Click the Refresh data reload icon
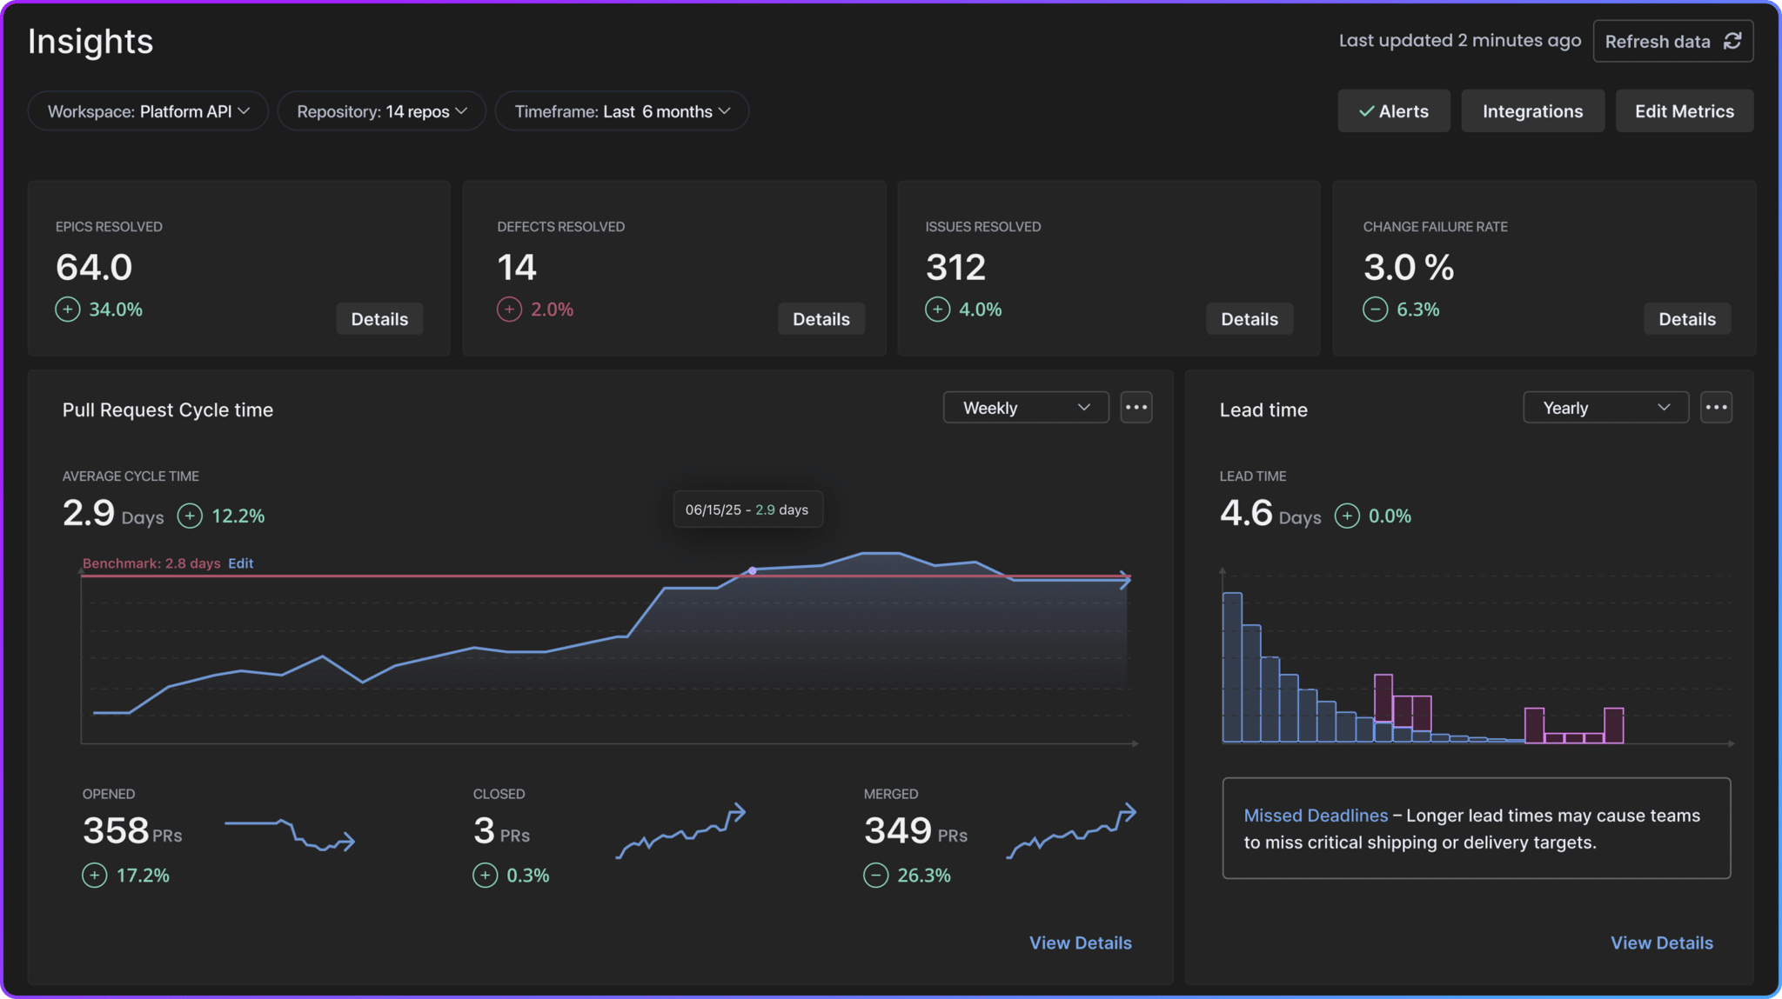This screenshot has height=999, width=1782. point(1733,41)
